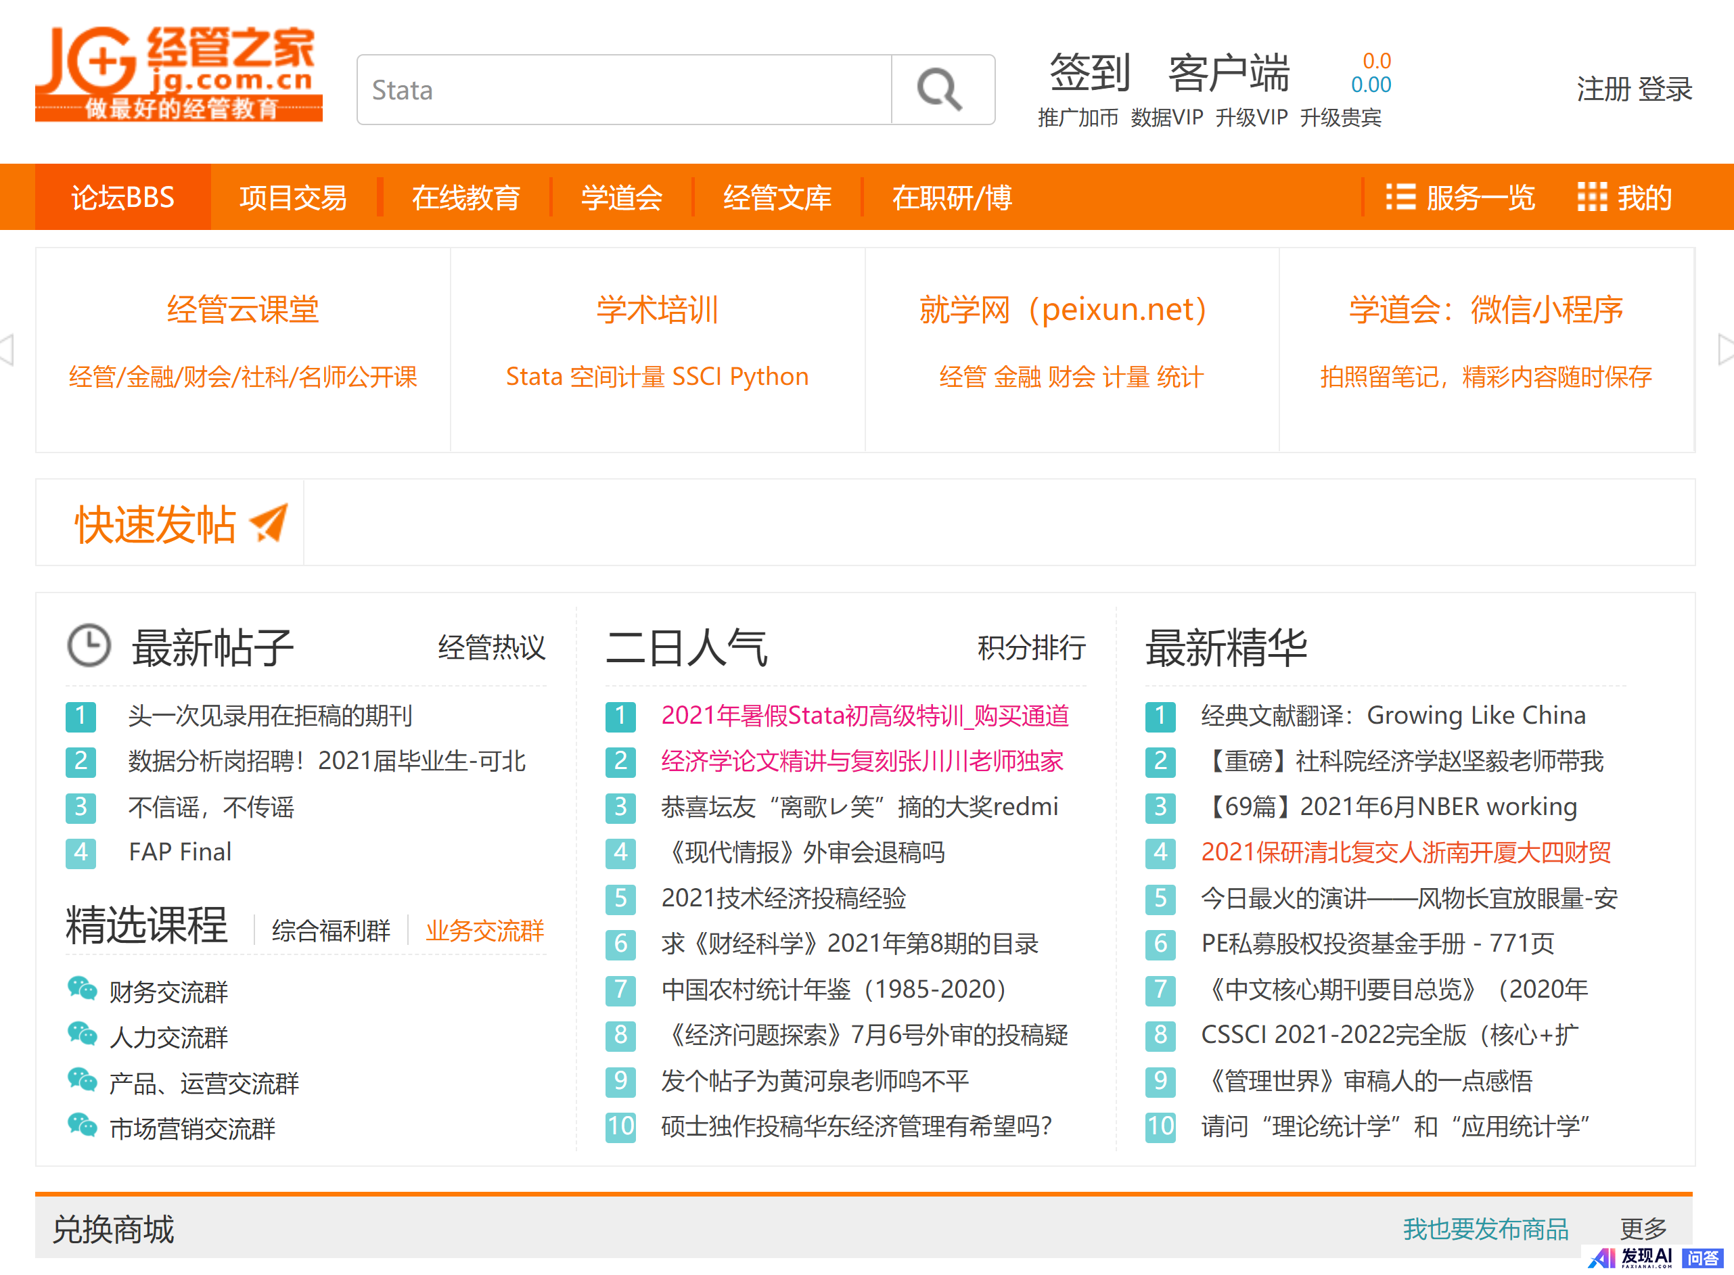
Task: Click the 服务一览 list icon
Action: [x=1400, y=198]
